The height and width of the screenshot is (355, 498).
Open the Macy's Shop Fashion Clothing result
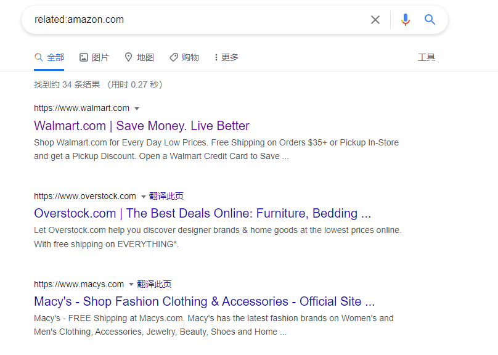click(204, 301)
